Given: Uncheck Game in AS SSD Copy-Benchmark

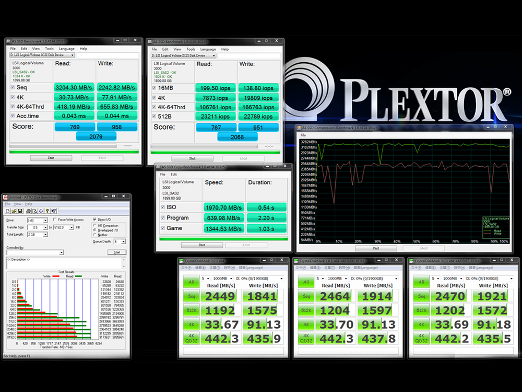Looking at the screenshot, I should point(163,228).
